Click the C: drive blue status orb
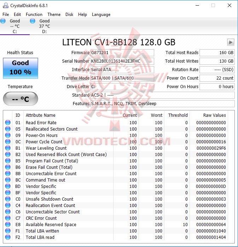This screenshot has width=238, height=247. (x=3, y=21)
